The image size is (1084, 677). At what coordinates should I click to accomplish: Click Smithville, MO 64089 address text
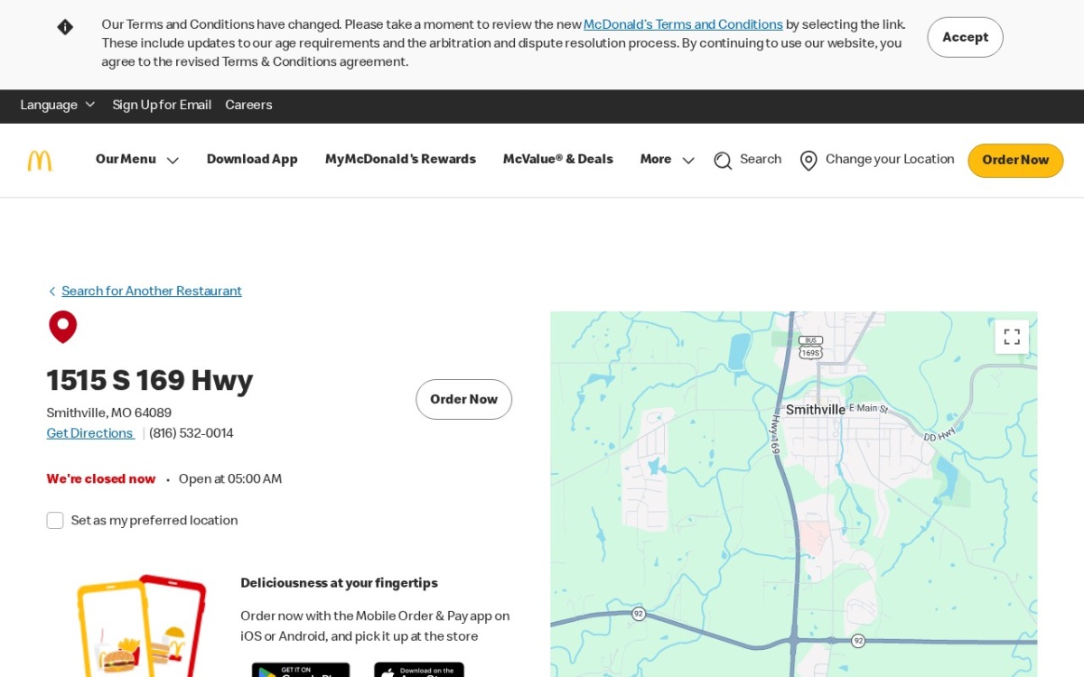coord(109,413)
